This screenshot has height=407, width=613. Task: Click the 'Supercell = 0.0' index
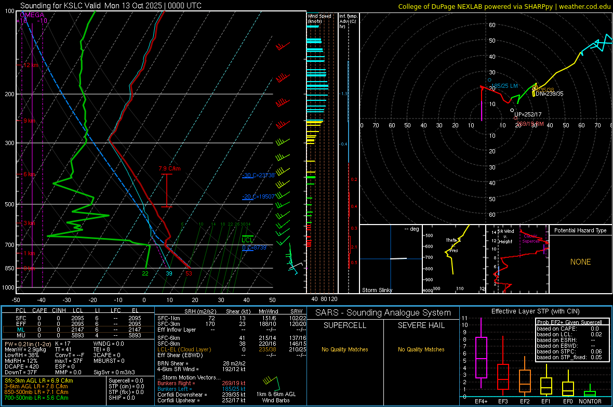(126, 381)
